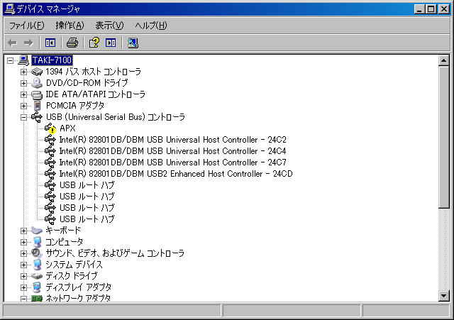Viewport: 454px width, 320px height.
Task: Toggle the console tree pane toolbar icon
Action: (x=50, y=43)
